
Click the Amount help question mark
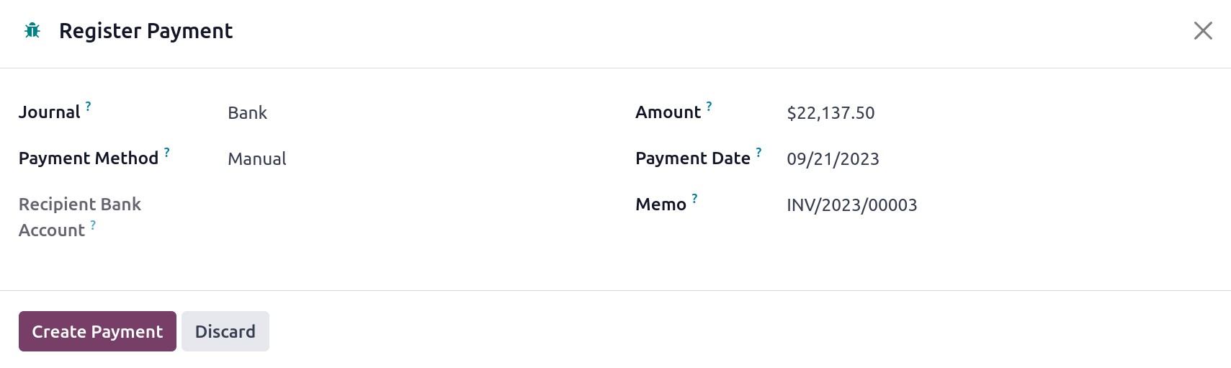709,107
